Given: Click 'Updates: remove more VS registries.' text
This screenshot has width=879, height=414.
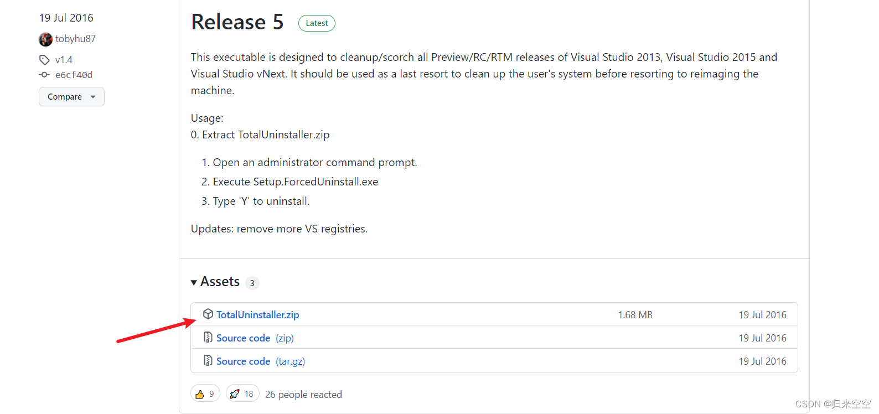Looking at the screenshot, I should pyautogui.click(x=279, y=229).
